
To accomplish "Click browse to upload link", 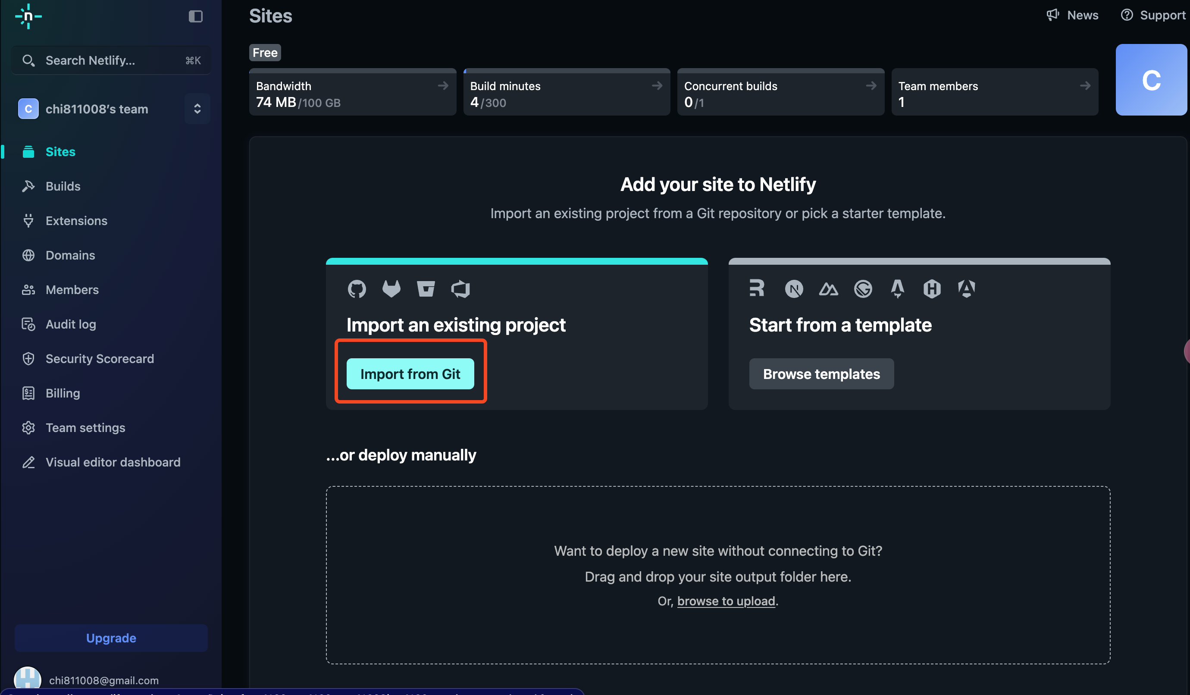I will pyautogui.click(x=726, y=601).
